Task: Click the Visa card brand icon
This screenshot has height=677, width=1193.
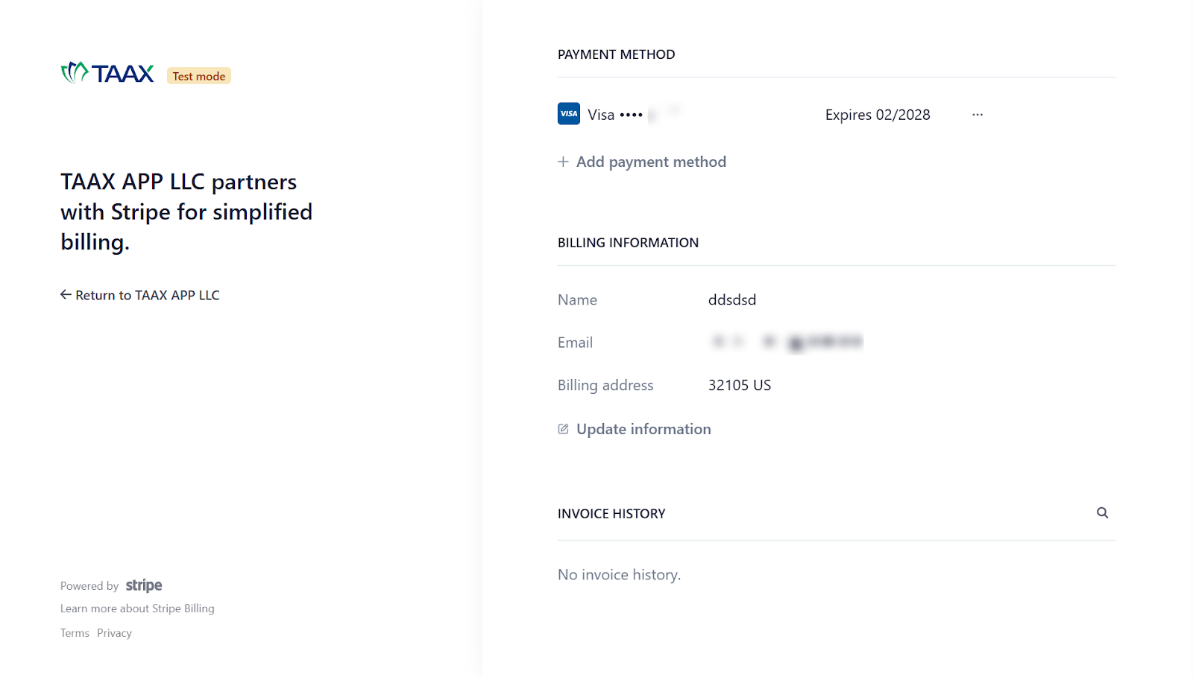Action: (569, 114)
